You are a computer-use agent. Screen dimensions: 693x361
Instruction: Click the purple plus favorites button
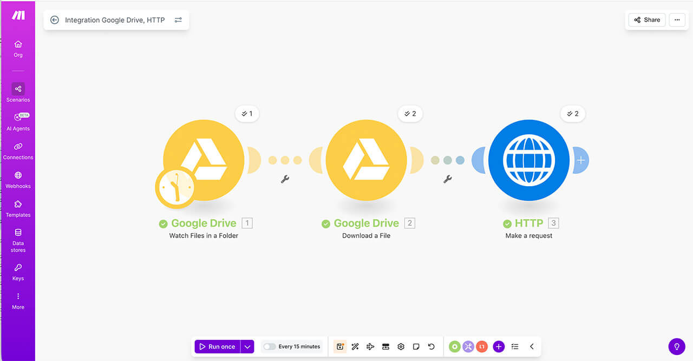click(499, 346)
